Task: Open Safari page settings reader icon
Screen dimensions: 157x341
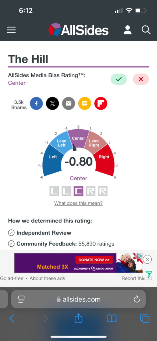Action: tap(21, 299)
